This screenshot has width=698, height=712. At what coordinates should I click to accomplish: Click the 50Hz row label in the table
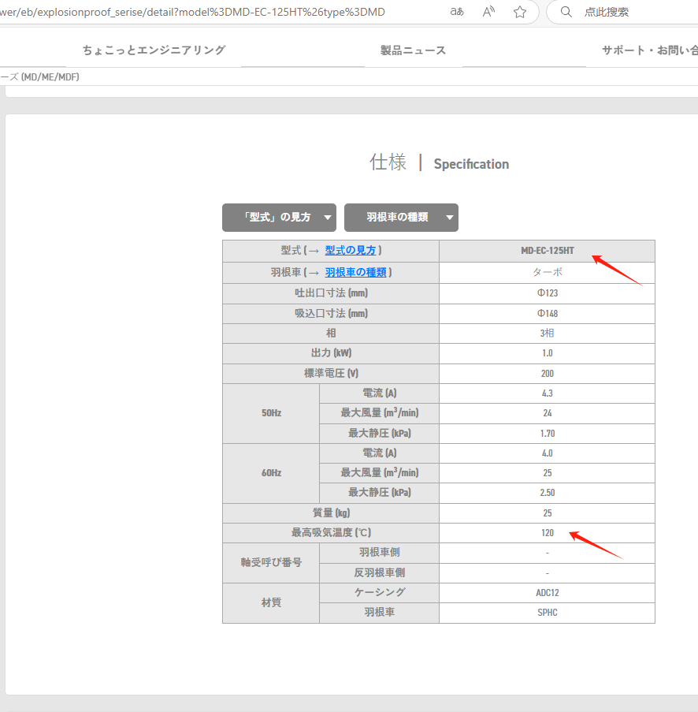pos(270,413)
